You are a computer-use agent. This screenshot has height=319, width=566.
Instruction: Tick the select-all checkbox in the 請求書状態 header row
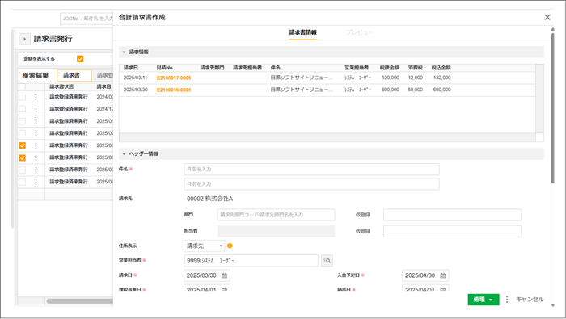(23, 86)
